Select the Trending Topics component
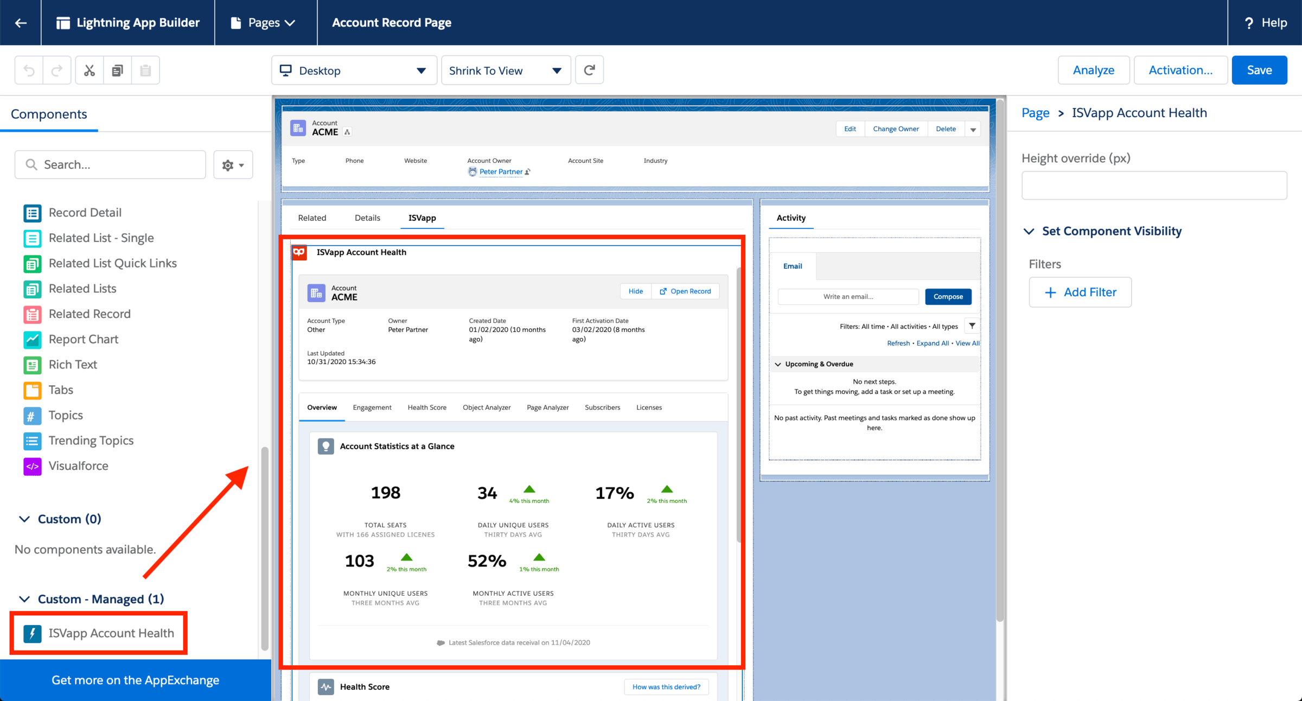Image resolution: width=1302 pixels, height=701 pixels. click(x=79, y=441)
